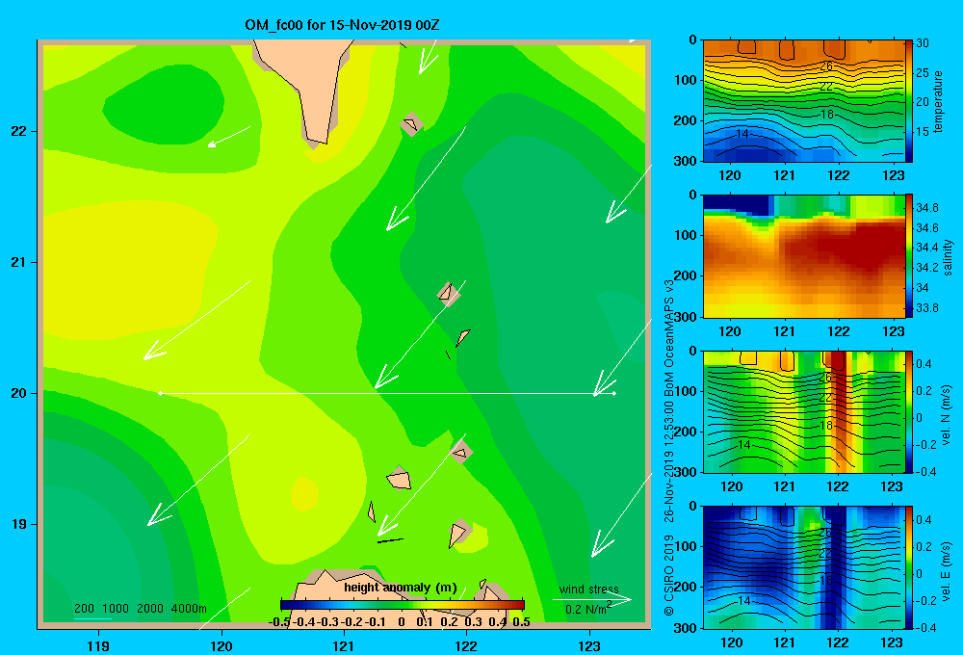Click the vertical 'salinity' axis label

click(948, 257)
